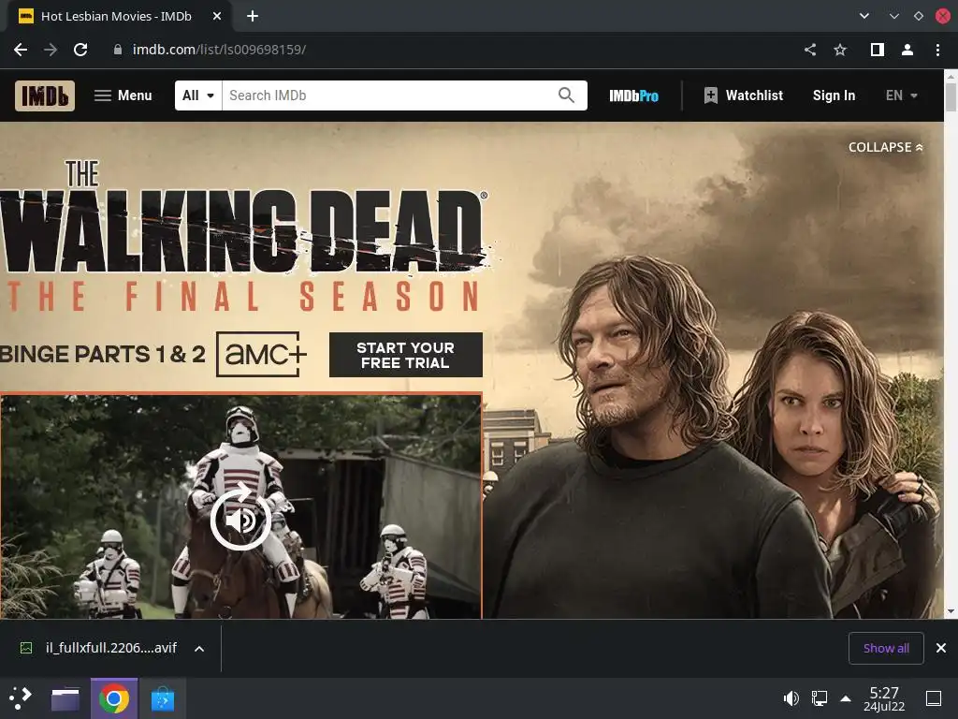The height and width of the screenshot is (719, 958).
Task: Show all downloads
Action: (886, 648)
